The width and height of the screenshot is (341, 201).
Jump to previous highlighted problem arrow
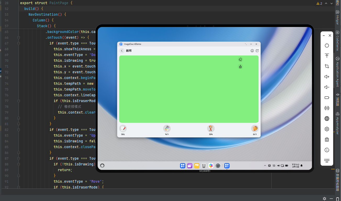[326, 3]
